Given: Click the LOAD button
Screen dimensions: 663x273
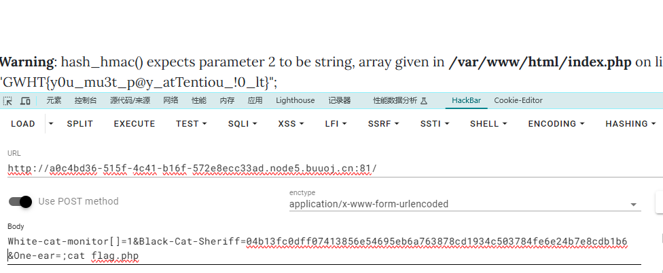Looking at the screenshot, I should coord(23,124).
